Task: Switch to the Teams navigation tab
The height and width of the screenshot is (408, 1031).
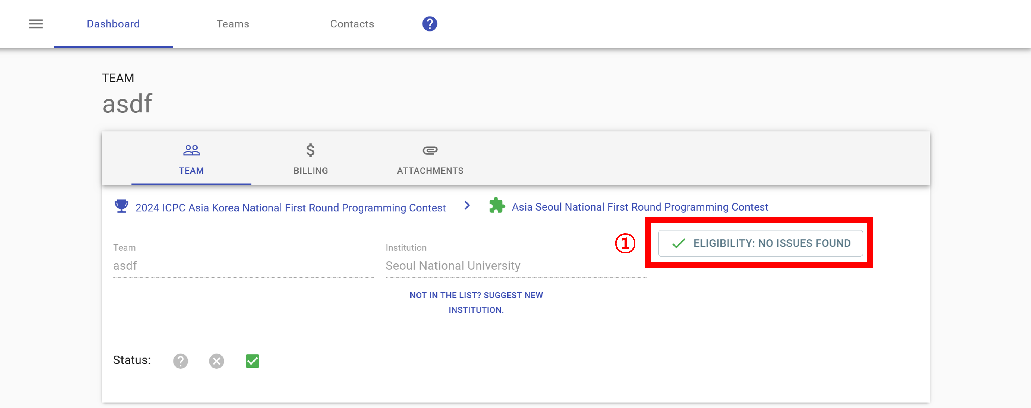Action: 233,24
